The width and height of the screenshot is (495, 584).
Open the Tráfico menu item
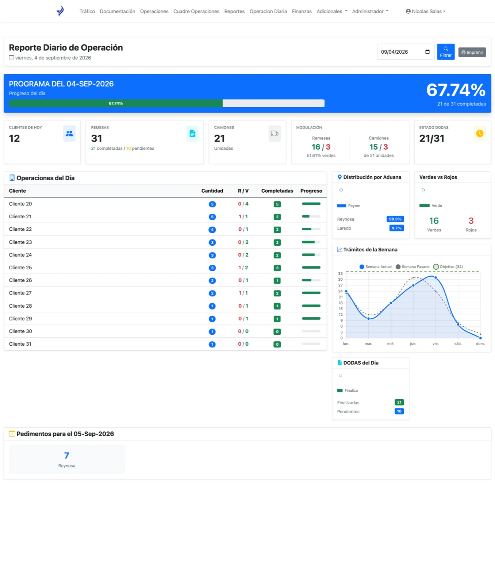[x=87, y=11]
